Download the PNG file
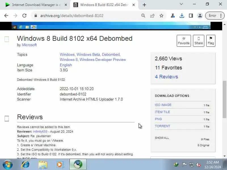The height and width of the screenshot is (170, 227). coord(158,119)
